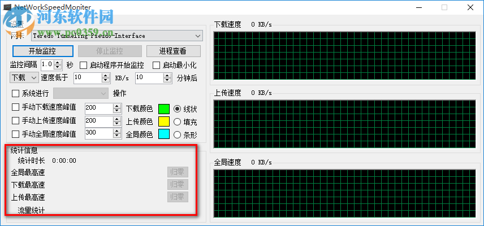The width and height of the screenshot is (484, 226).
Task: Click the 下载速度 graph area
Action: click(344, 55)
